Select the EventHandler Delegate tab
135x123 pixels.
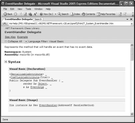(x=18, y=19)
